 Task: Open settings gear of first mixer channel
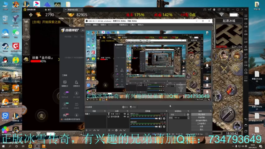coord(164,119)
